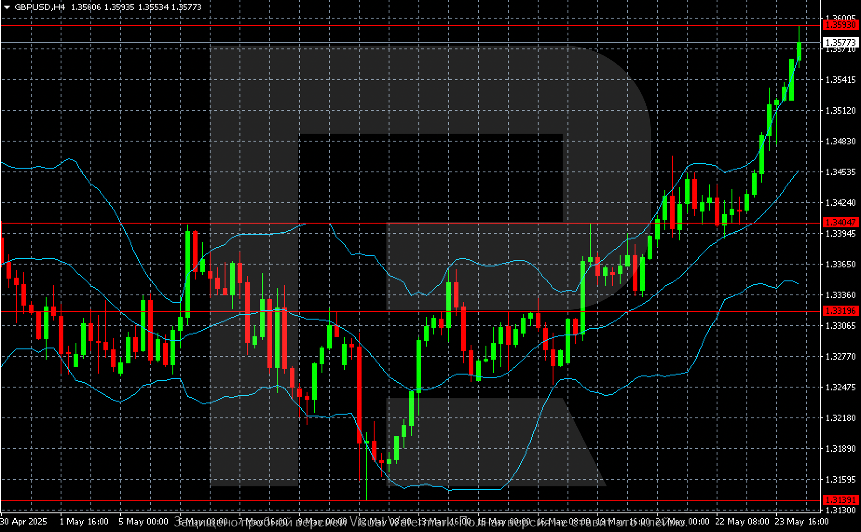This screenshot has height=532, width=861.
Task: Click the red 1.33196 level label
Action: pyautogui.click(x=840, y=311)
